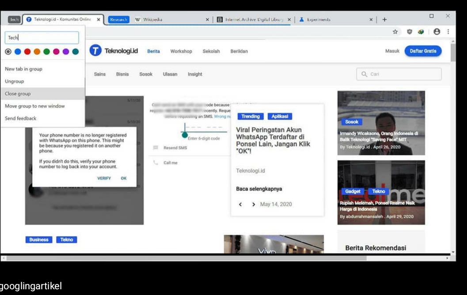The width and height of the screenshot is (467, 295).
Task: Open the Berita nav link
Action: click(153, 51)
